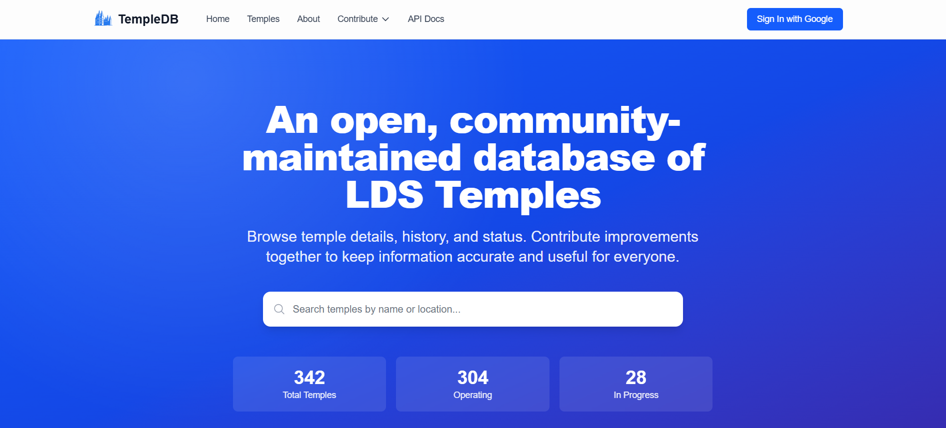946x428 pixels.
Task: Click the TempleDB temple logo icon
Action: click(x=103, y=19)
